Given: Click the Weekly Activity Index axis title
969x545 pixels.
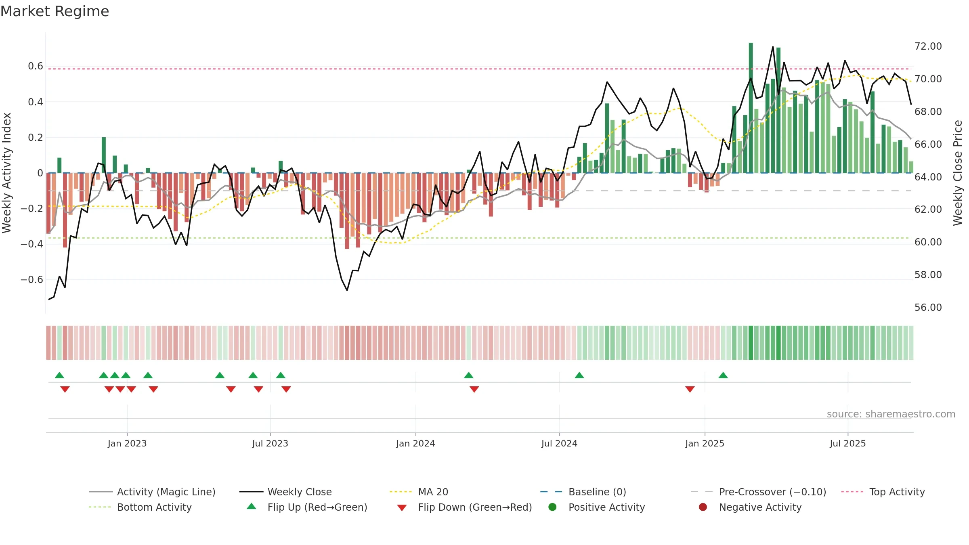Looking at the screenshot, I should [7, 173].
